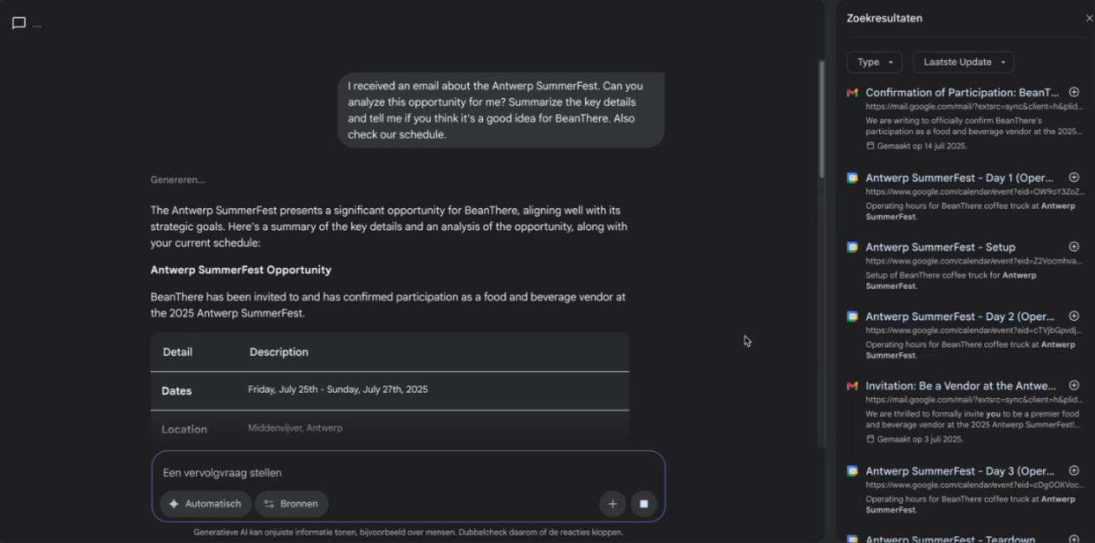Add SummerFest Day 2 result as source
Screen dimensions: 1095x543
point(1074,317)
